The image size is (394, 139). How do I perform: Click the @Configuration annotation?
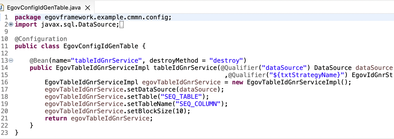pos(41,39)
